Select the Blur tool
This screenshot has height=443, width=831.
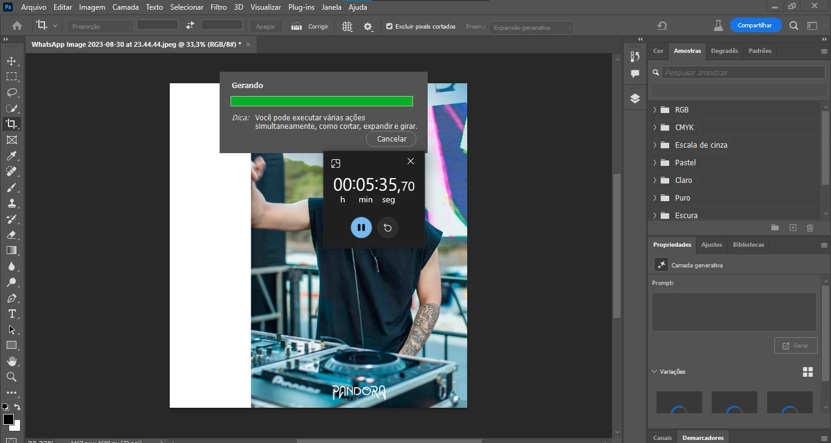tap(11, 266)
